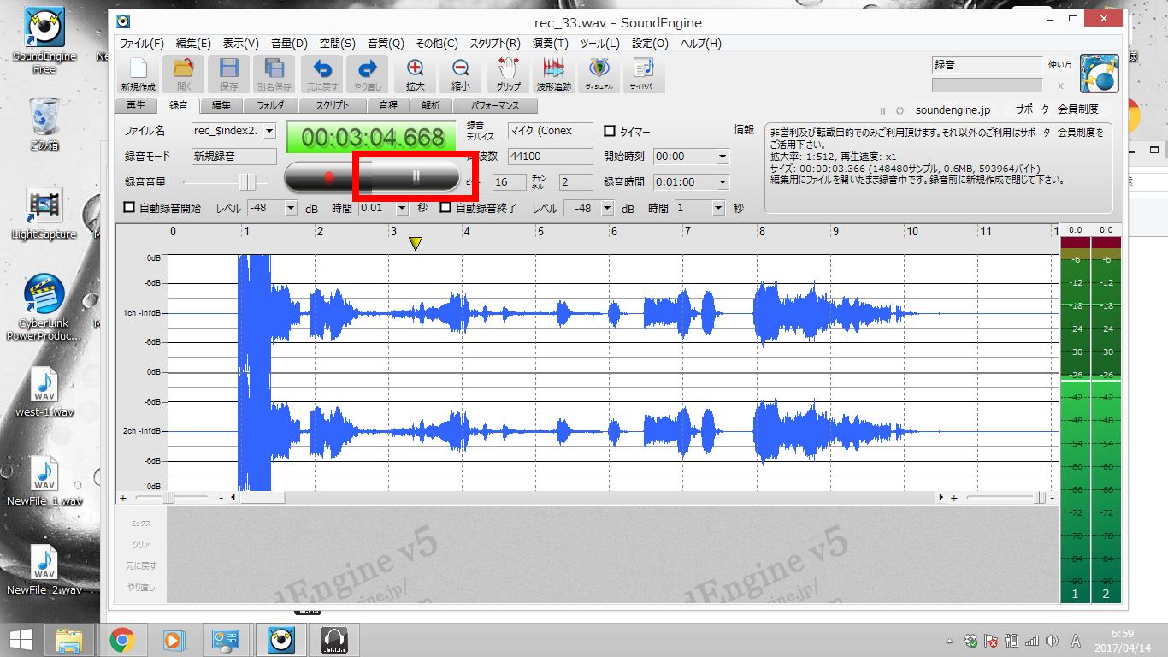Screen dimensions: 1168x657
Task: Switch to the 編集 tab
Action: 221,105
